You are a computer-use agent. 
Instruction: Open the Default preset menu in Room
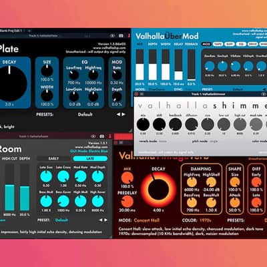point(61,220)
